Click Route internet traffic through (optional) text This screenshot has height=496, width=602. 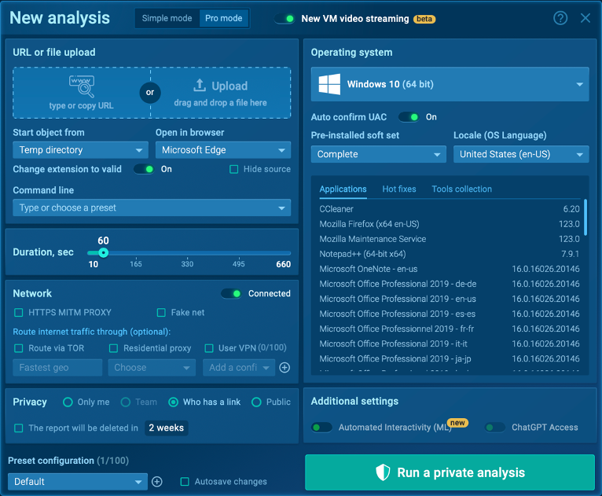[92, 332]
